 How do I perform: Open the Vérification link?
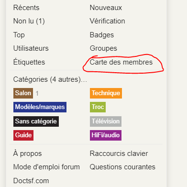click(x=108, y=21)
